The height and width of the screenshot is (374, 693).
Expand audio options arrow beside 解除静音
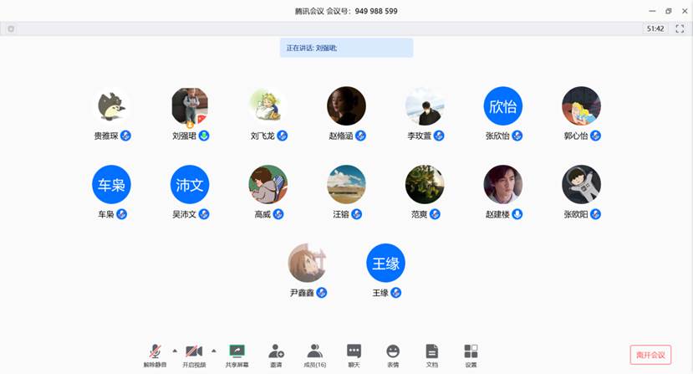pyautogui.click(x=175, y=351)
